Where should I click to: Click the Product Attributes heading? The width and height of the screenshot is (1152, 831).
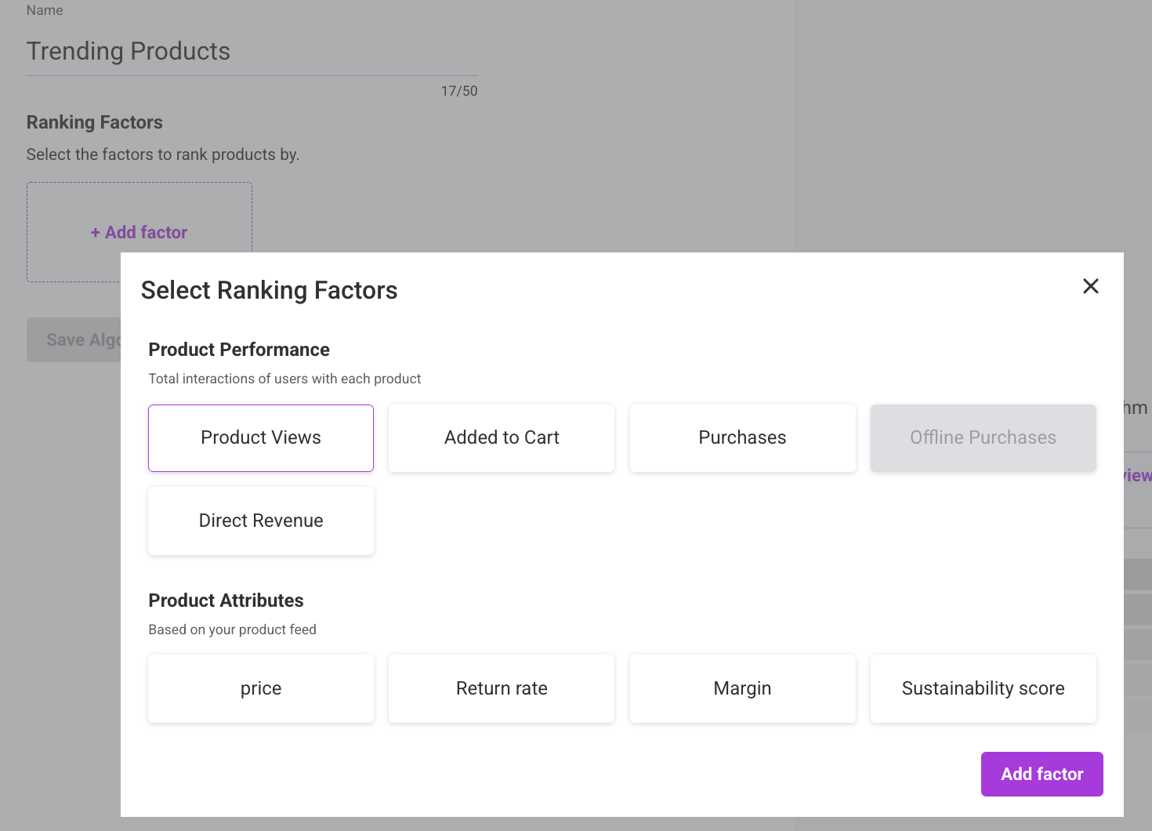(x=226, y=601)
